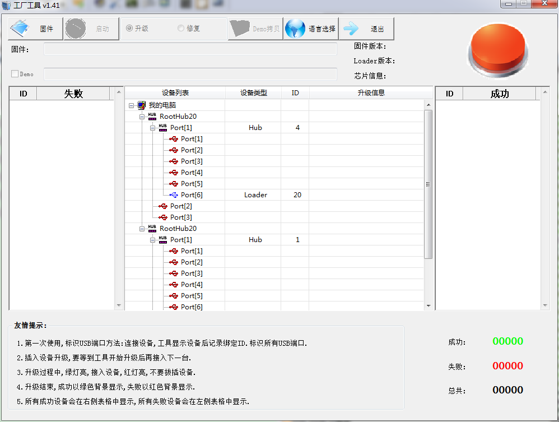The width and height of the screenshot is (559, 422).
Task: Click the Loader device type cell
Action: coord(253,195)
